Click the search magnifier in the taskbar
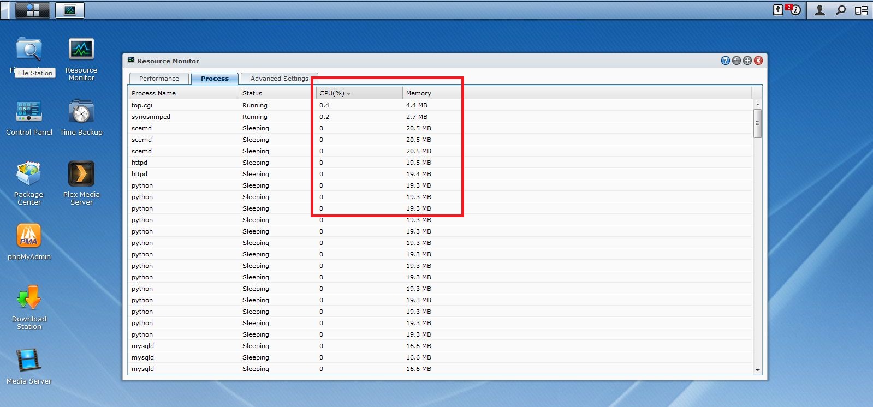The width and height of the screenshot is (873, 407). tap(841, 10)
